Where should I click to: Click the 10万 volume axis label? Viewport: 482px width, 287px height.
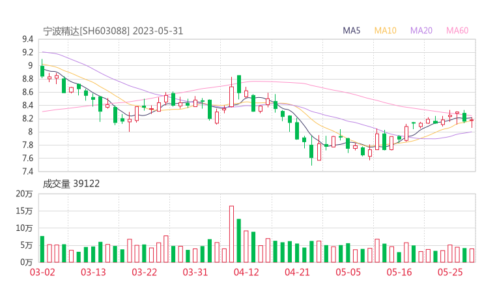click(x=24, y=228)
